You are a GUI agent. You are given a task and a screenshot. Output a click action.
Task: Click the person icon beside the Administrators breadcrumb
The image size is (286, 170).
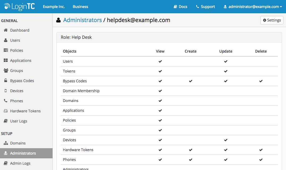coord(58,20)
